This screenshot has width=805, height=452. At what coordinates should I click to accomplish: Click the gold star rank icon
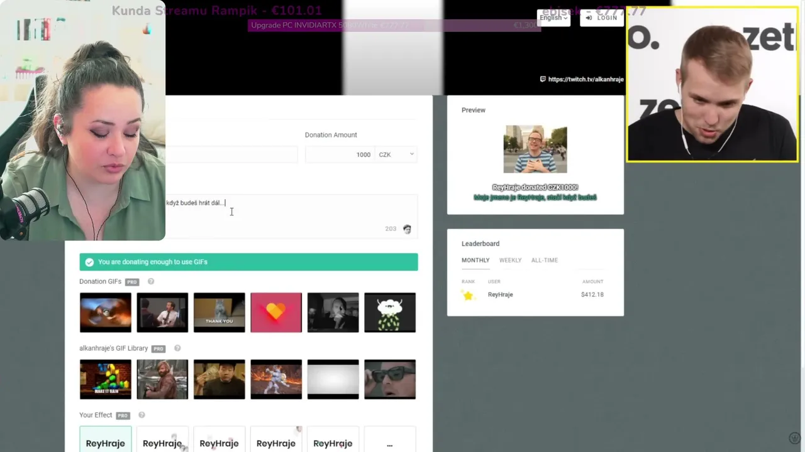point(468,295)
